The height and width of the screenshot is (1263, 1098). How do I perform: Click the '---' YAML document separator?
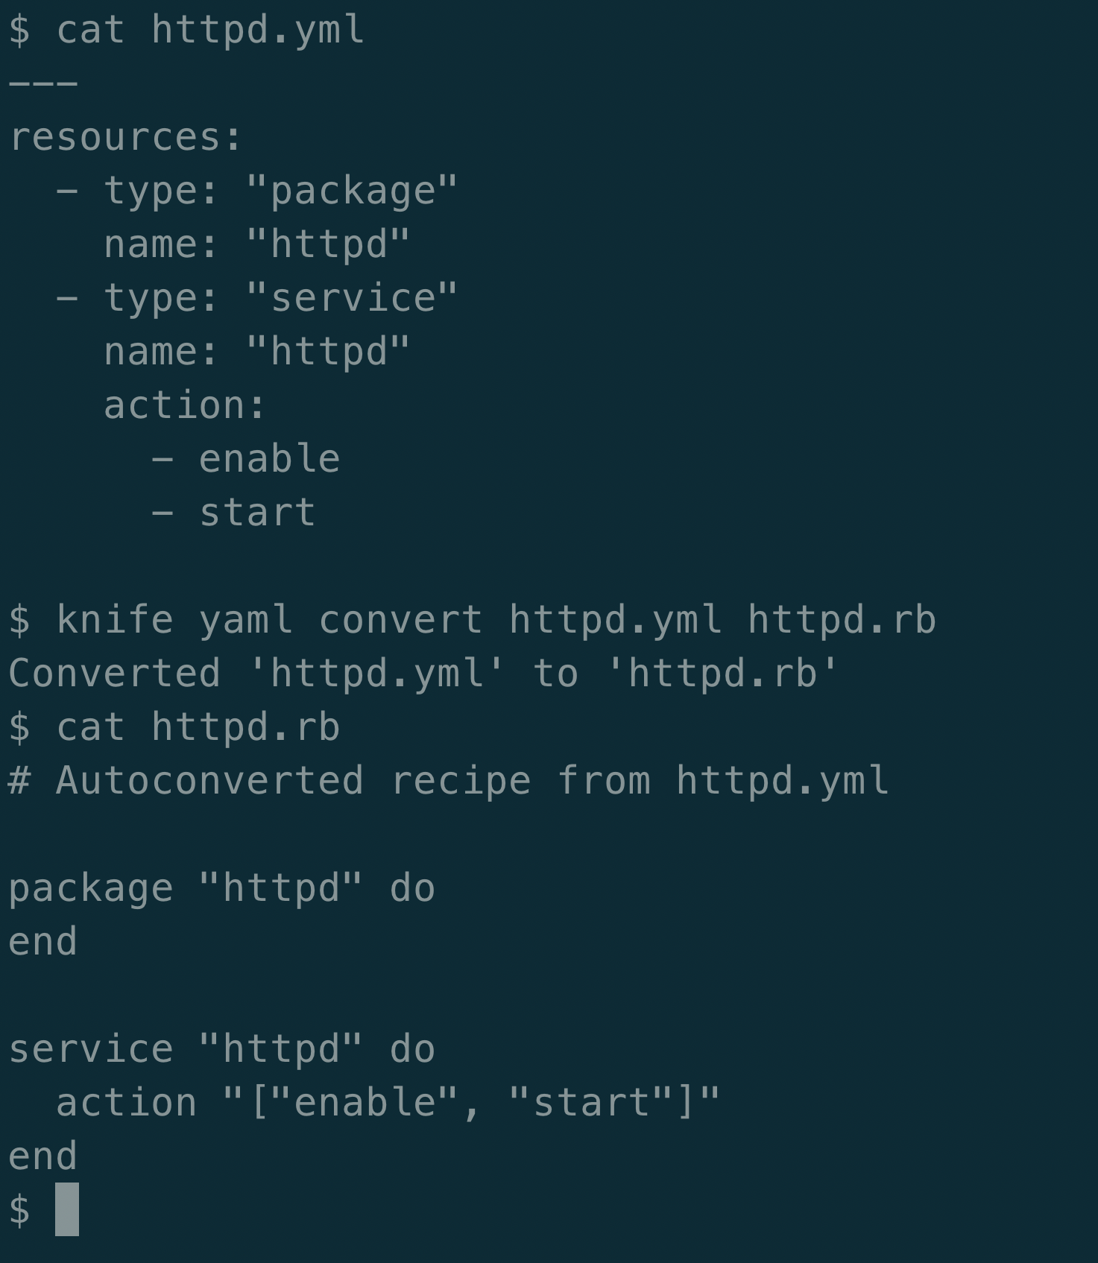point(43,83)
